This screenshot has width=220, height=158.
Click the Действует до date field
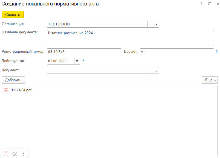coord(60,61)
